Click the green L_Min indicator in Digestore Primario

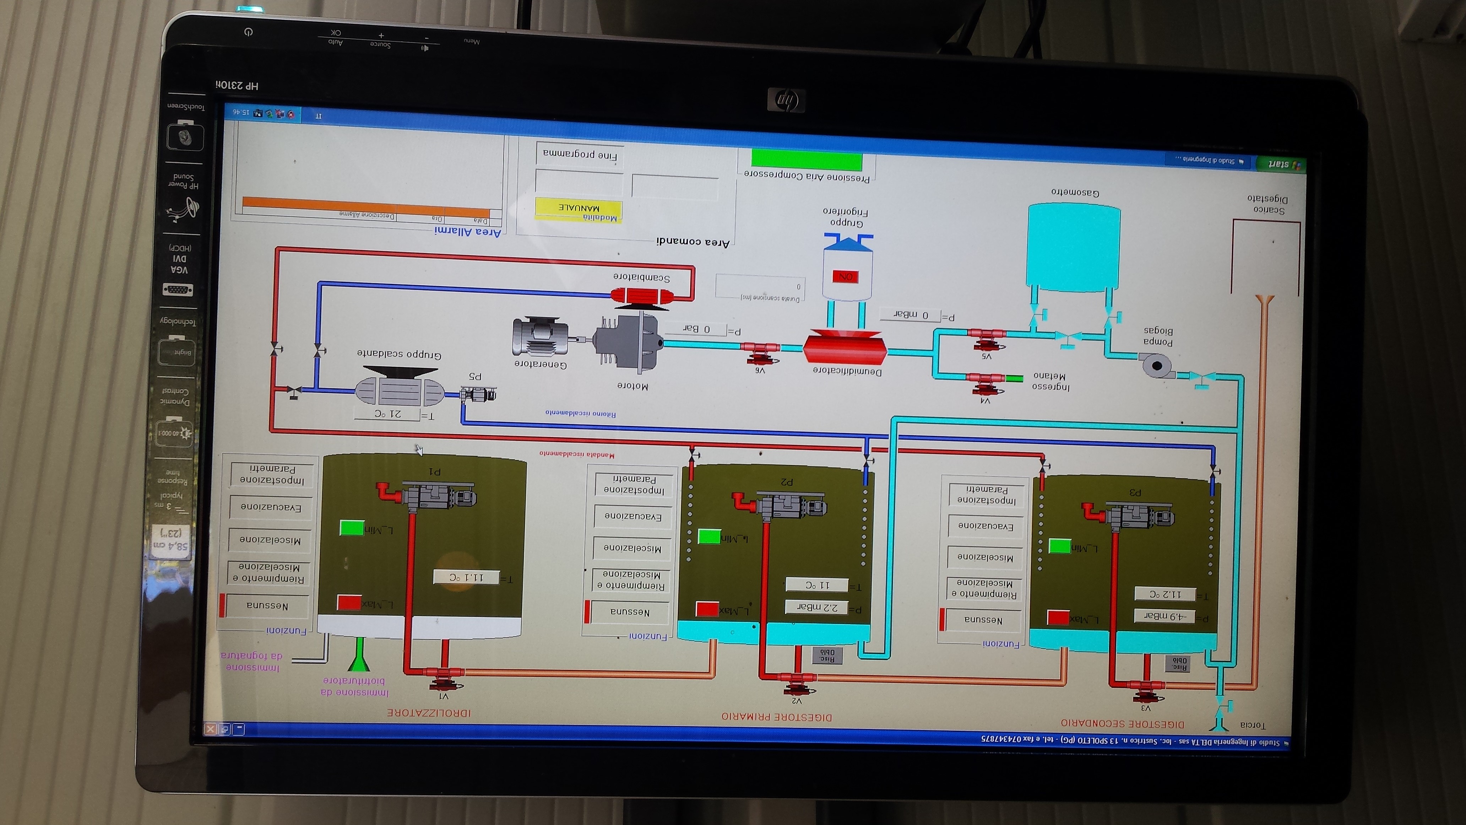point(709,536)
